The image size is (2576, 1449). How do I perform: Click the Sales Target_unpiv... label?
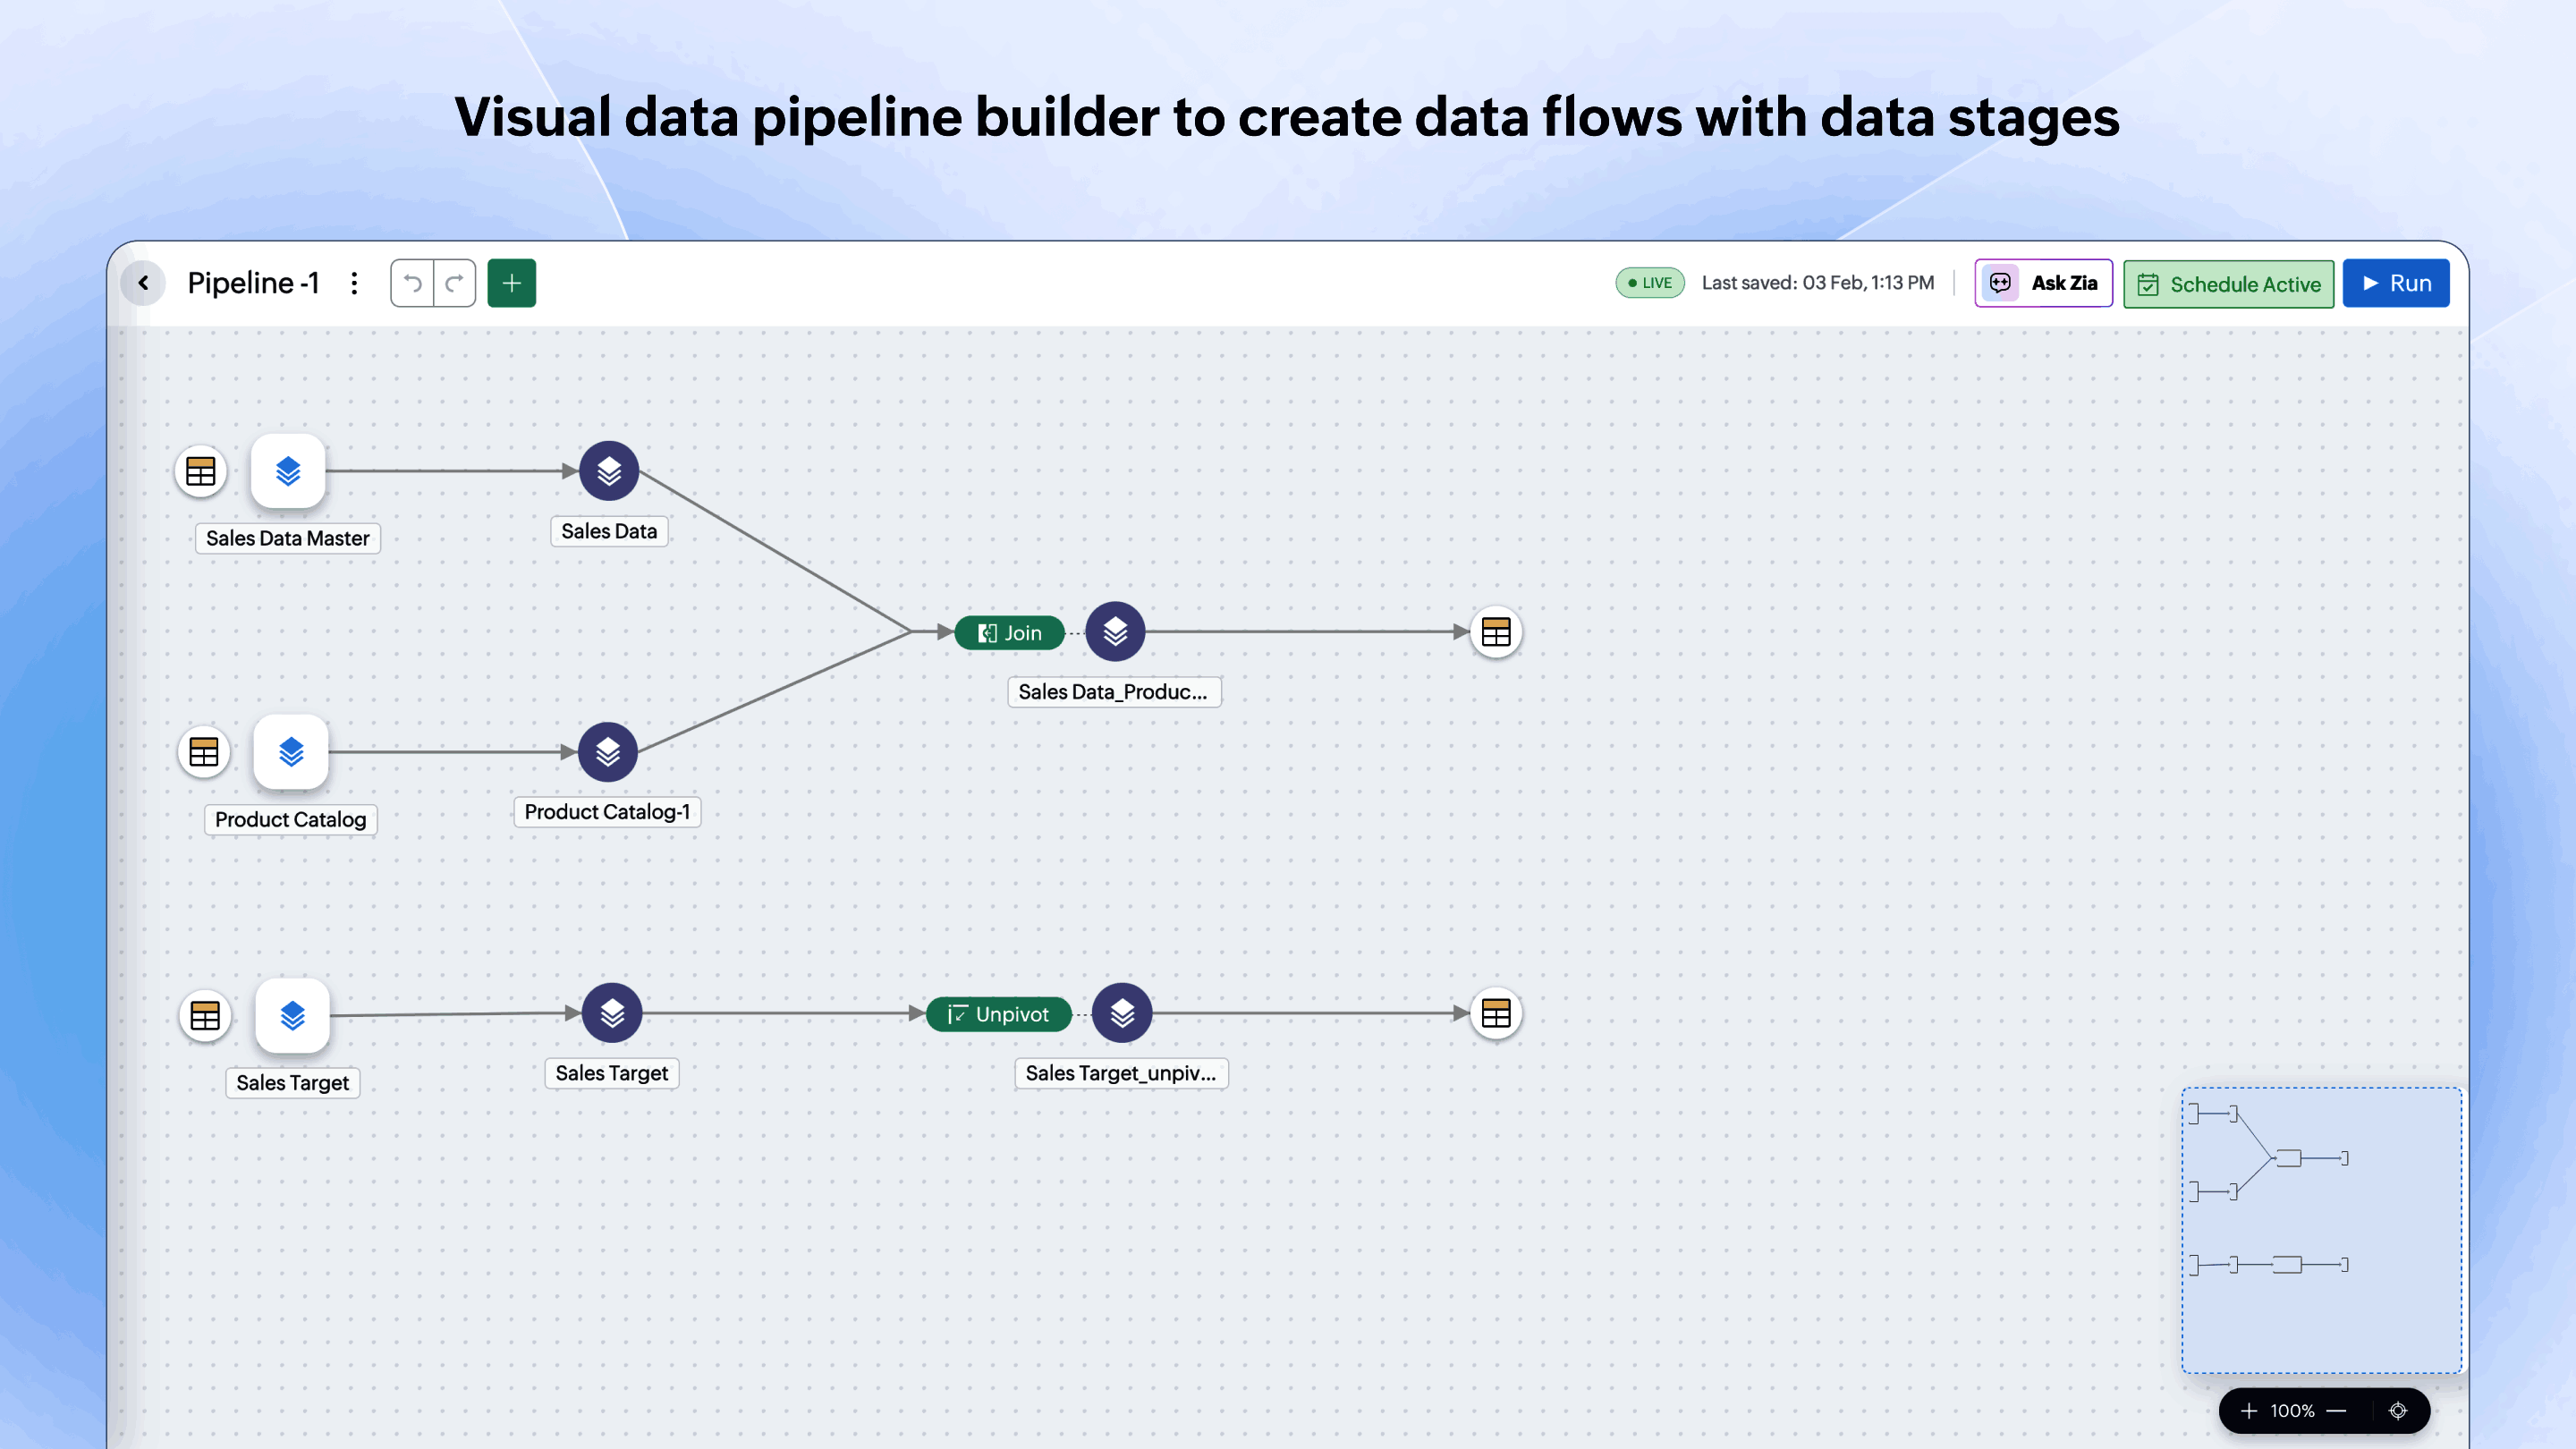click(x=1120, y=1073)
